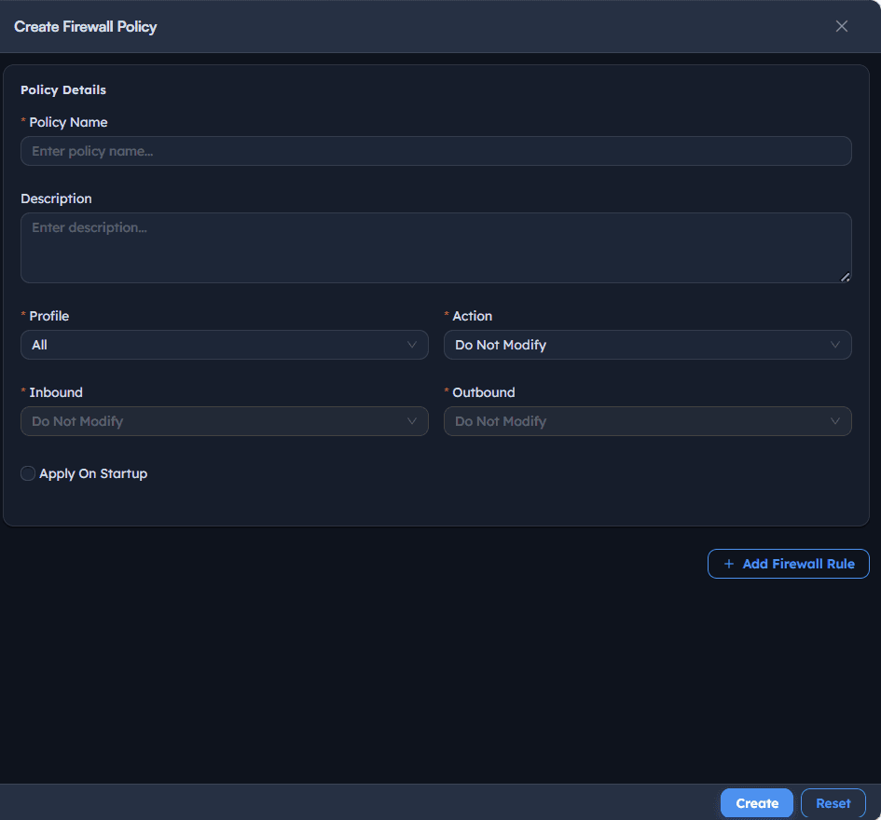The width and height of the screenshot is (881, 820).
Task: Click the Inbound label
Action: (x=56, y=392)
